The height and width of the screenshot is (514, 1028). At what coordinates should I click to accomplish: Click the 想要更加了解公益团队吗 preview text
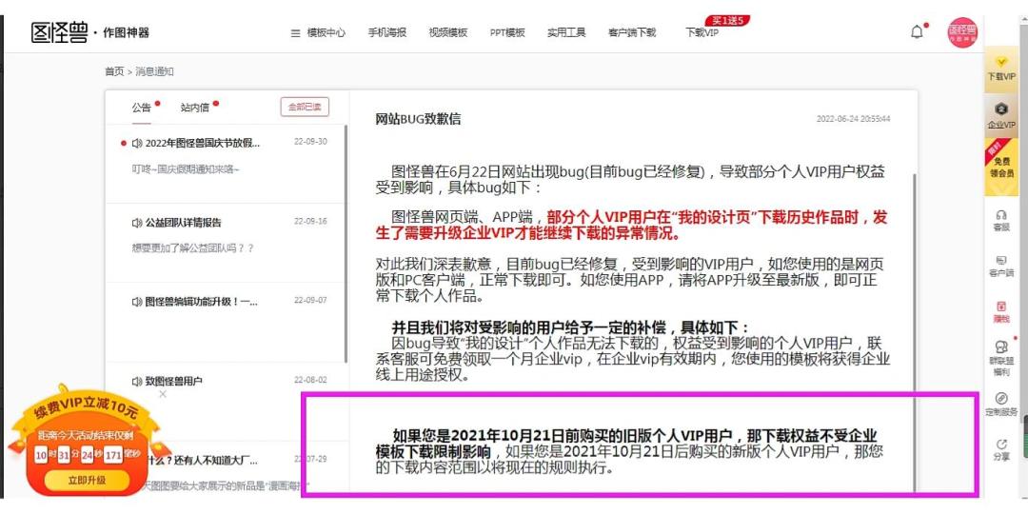pos(192,247)
